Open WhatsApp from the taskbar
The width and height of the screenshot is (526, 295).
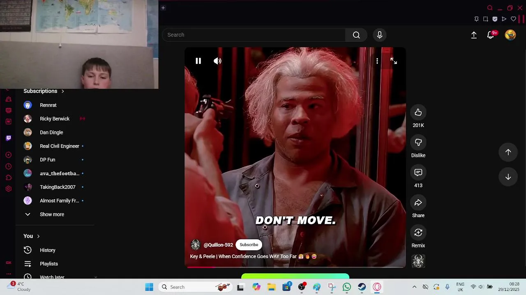pos(347,287)
